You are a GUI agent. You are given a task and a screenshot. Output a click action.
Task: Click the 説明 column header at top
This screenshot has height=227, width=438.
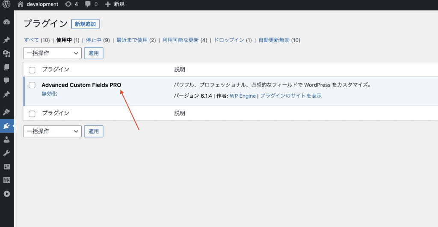180,70
